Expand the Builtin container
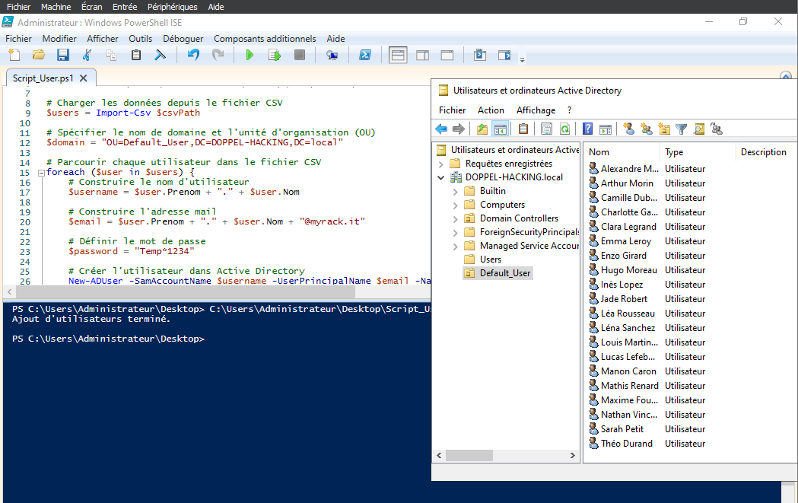Screen dimensions: 798x503 (x=456, y=192)
